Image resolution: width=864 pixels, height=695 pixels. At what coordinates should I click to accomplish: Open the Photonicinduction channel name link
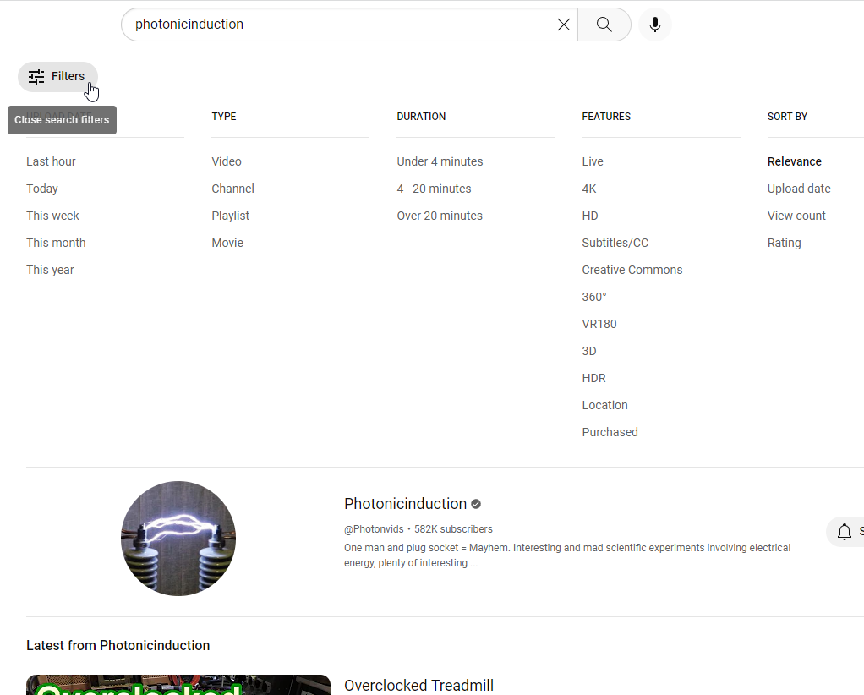coord(405,504)
